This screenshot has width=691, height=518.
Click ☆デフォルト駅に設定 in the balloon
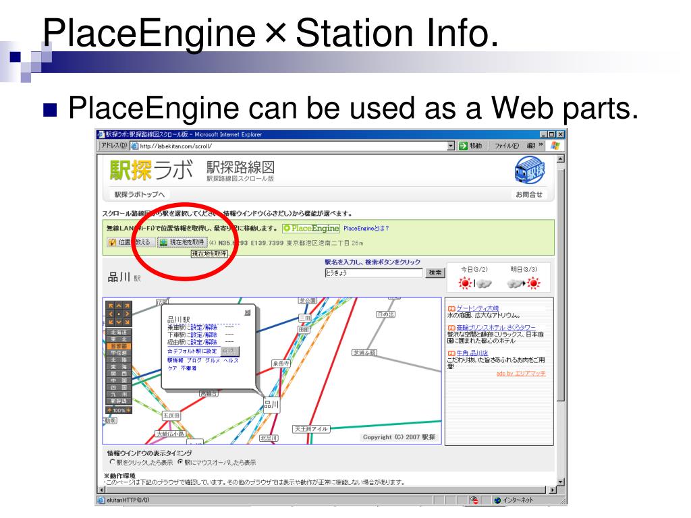192,351
